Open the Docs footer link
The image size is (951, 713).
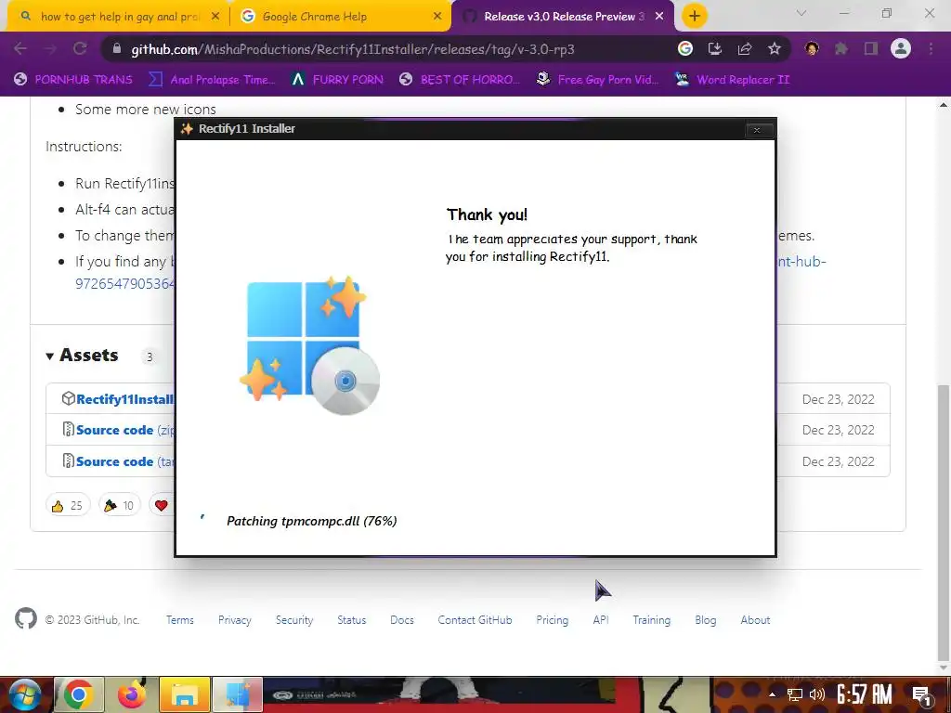(402, 619)
